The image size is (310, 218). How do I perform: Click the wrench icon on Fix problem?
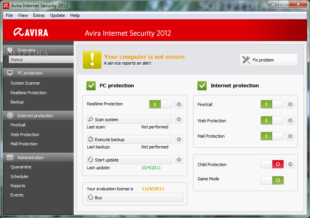click(x=246, y=60)
